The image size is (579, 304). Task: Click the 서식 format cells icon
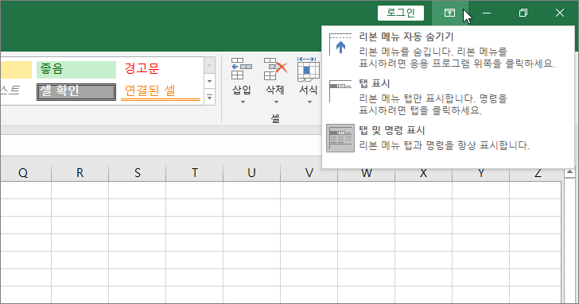[309, 69]
